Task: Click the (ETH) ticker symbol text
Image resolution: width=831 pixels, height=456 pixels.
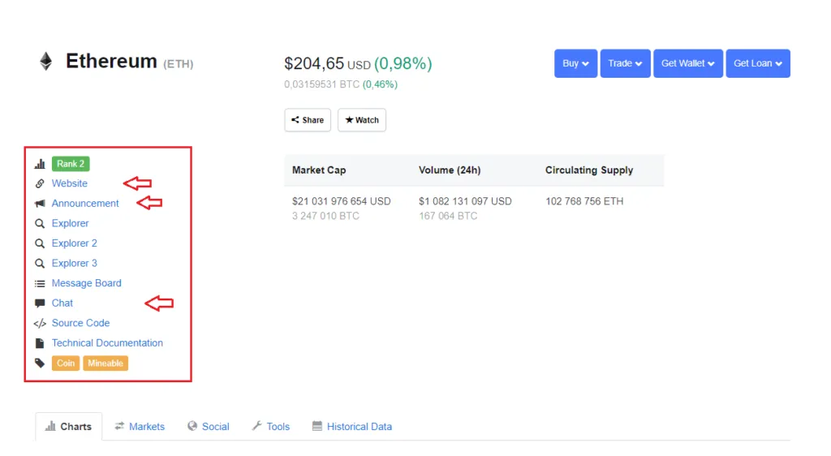Action: [178, 64]
